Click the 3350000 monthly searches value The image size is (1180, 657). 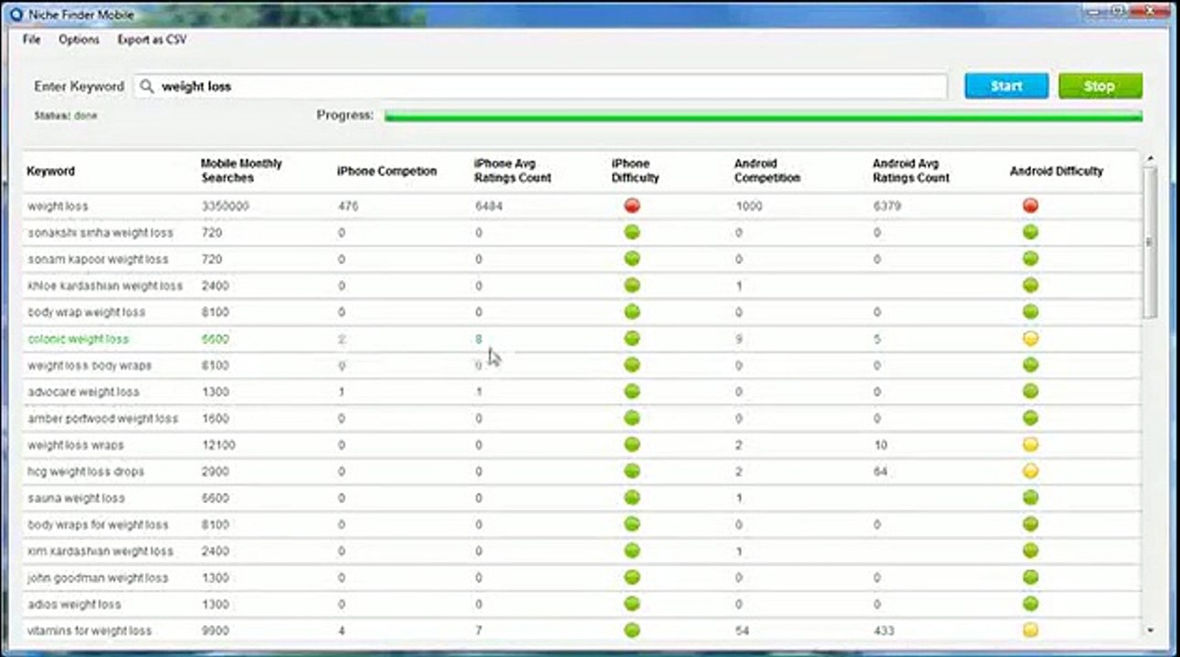(225, 206)
